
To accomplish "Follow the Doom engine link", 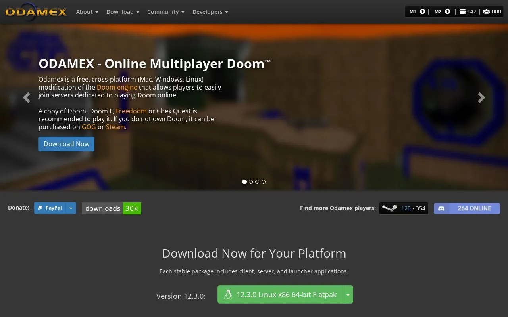I will [117, 87].
